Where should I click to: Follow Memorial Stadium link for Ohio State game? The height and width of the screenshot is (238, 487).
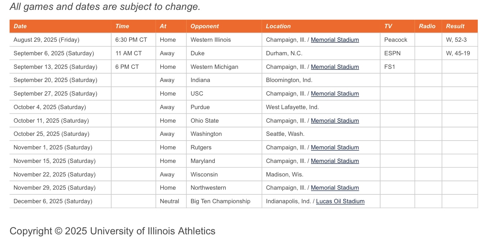pyautogui.click(x=335, y=121)
